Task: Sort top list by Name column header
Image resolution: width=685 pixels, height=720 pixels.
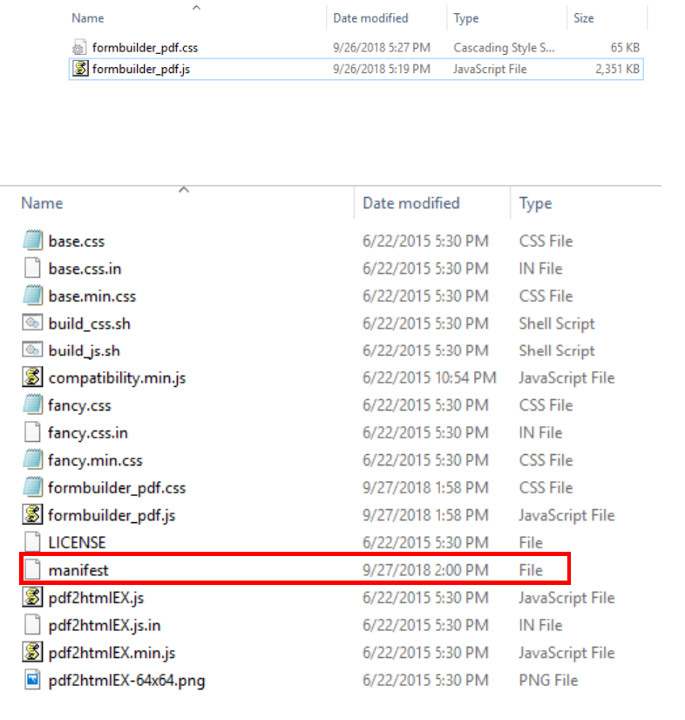Action: click(x=88, y=18)
